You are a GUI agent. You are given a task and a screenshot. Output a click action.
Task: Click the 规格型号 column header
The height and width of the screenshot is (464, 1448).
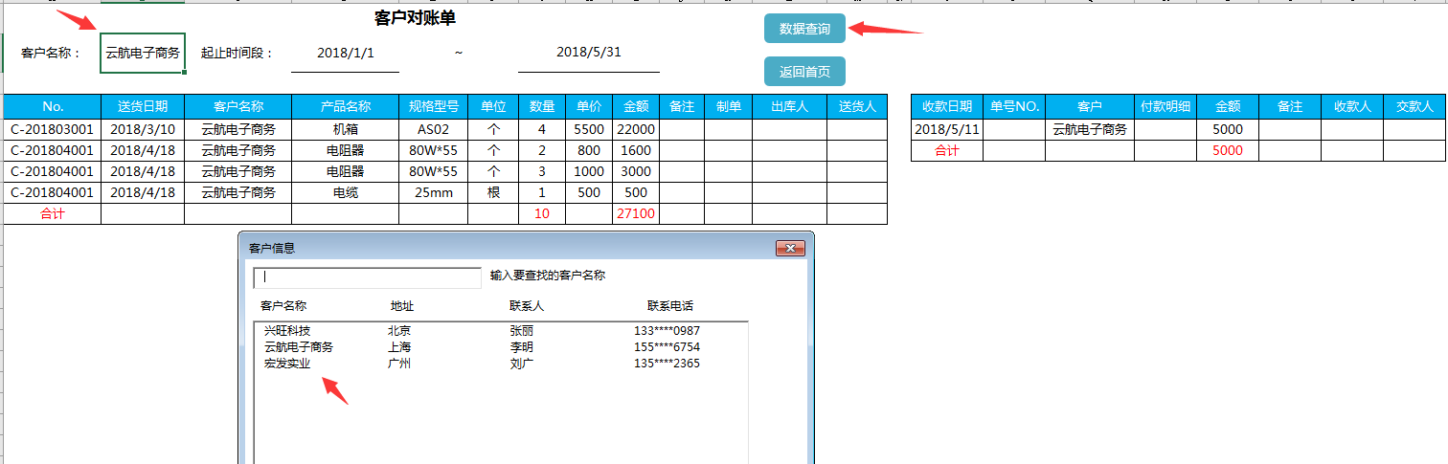pos(434,106)
